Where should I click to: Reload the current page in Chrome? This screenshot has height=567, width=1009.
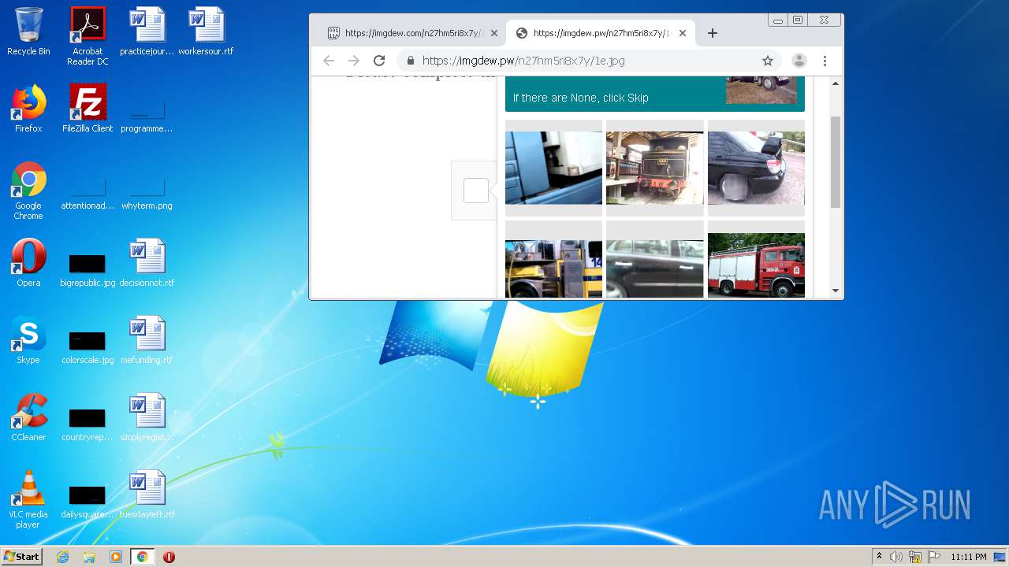[379, 61]
